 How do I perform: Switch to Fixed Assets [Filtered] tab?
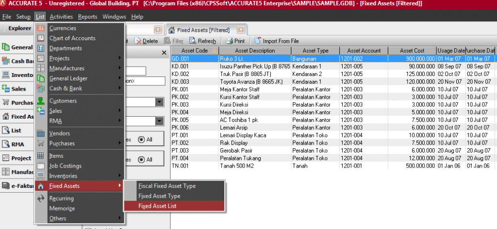pos(203,30)
